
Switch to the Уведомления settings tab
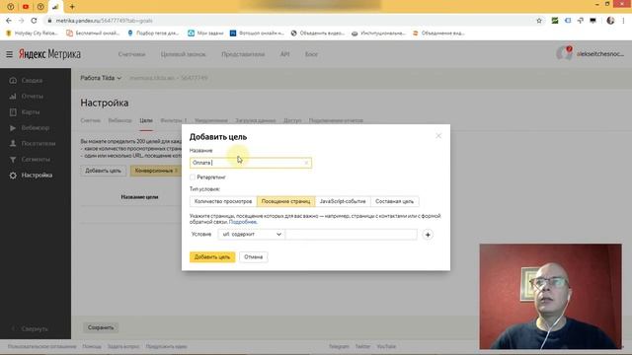click(210, 120)
